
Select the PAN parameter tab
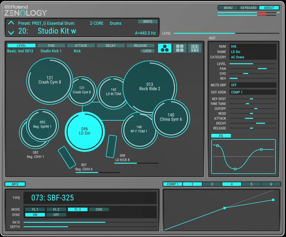tap(51, 46)
